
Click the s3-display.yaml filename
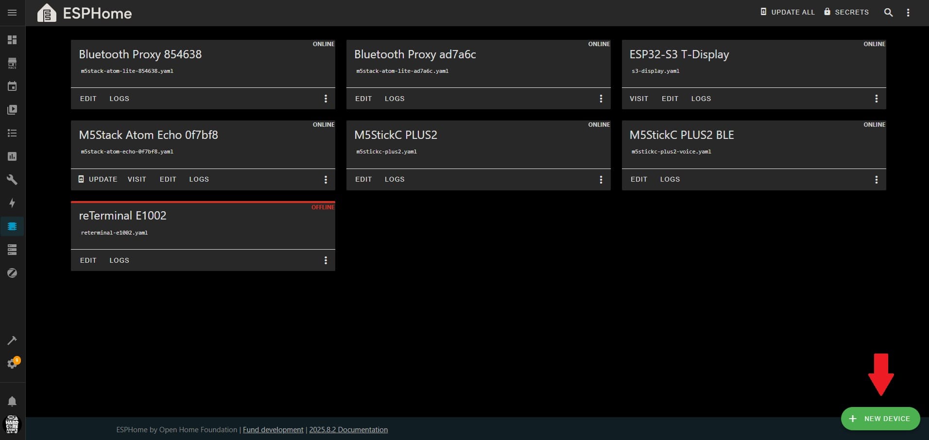(x=655, y=71)
